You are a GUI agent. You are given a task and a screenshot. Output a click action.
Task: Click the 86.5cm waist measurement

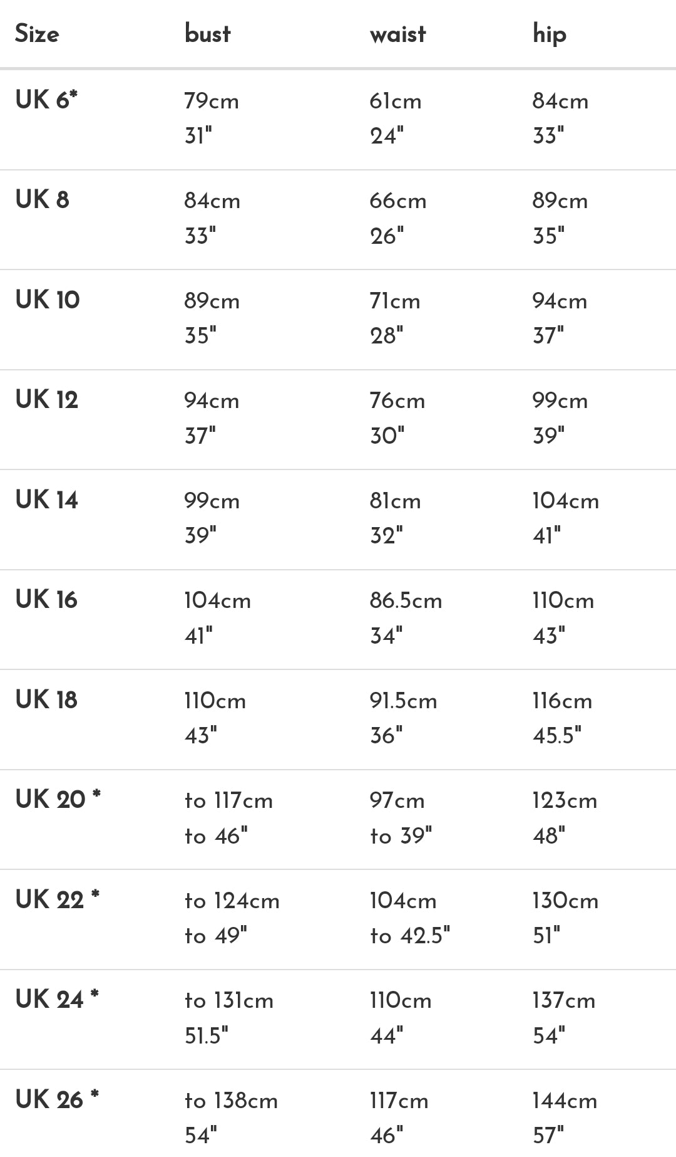pyautogui.click(x=406, y=601)
